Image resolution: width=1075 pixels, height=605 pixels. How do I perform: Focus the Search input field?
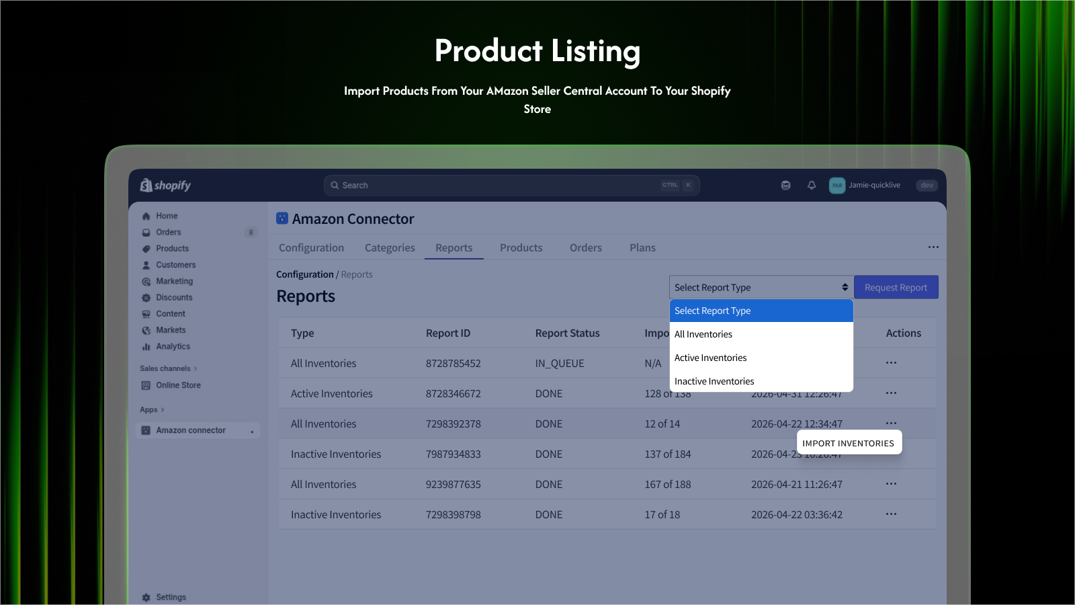(x=512, y=186)
